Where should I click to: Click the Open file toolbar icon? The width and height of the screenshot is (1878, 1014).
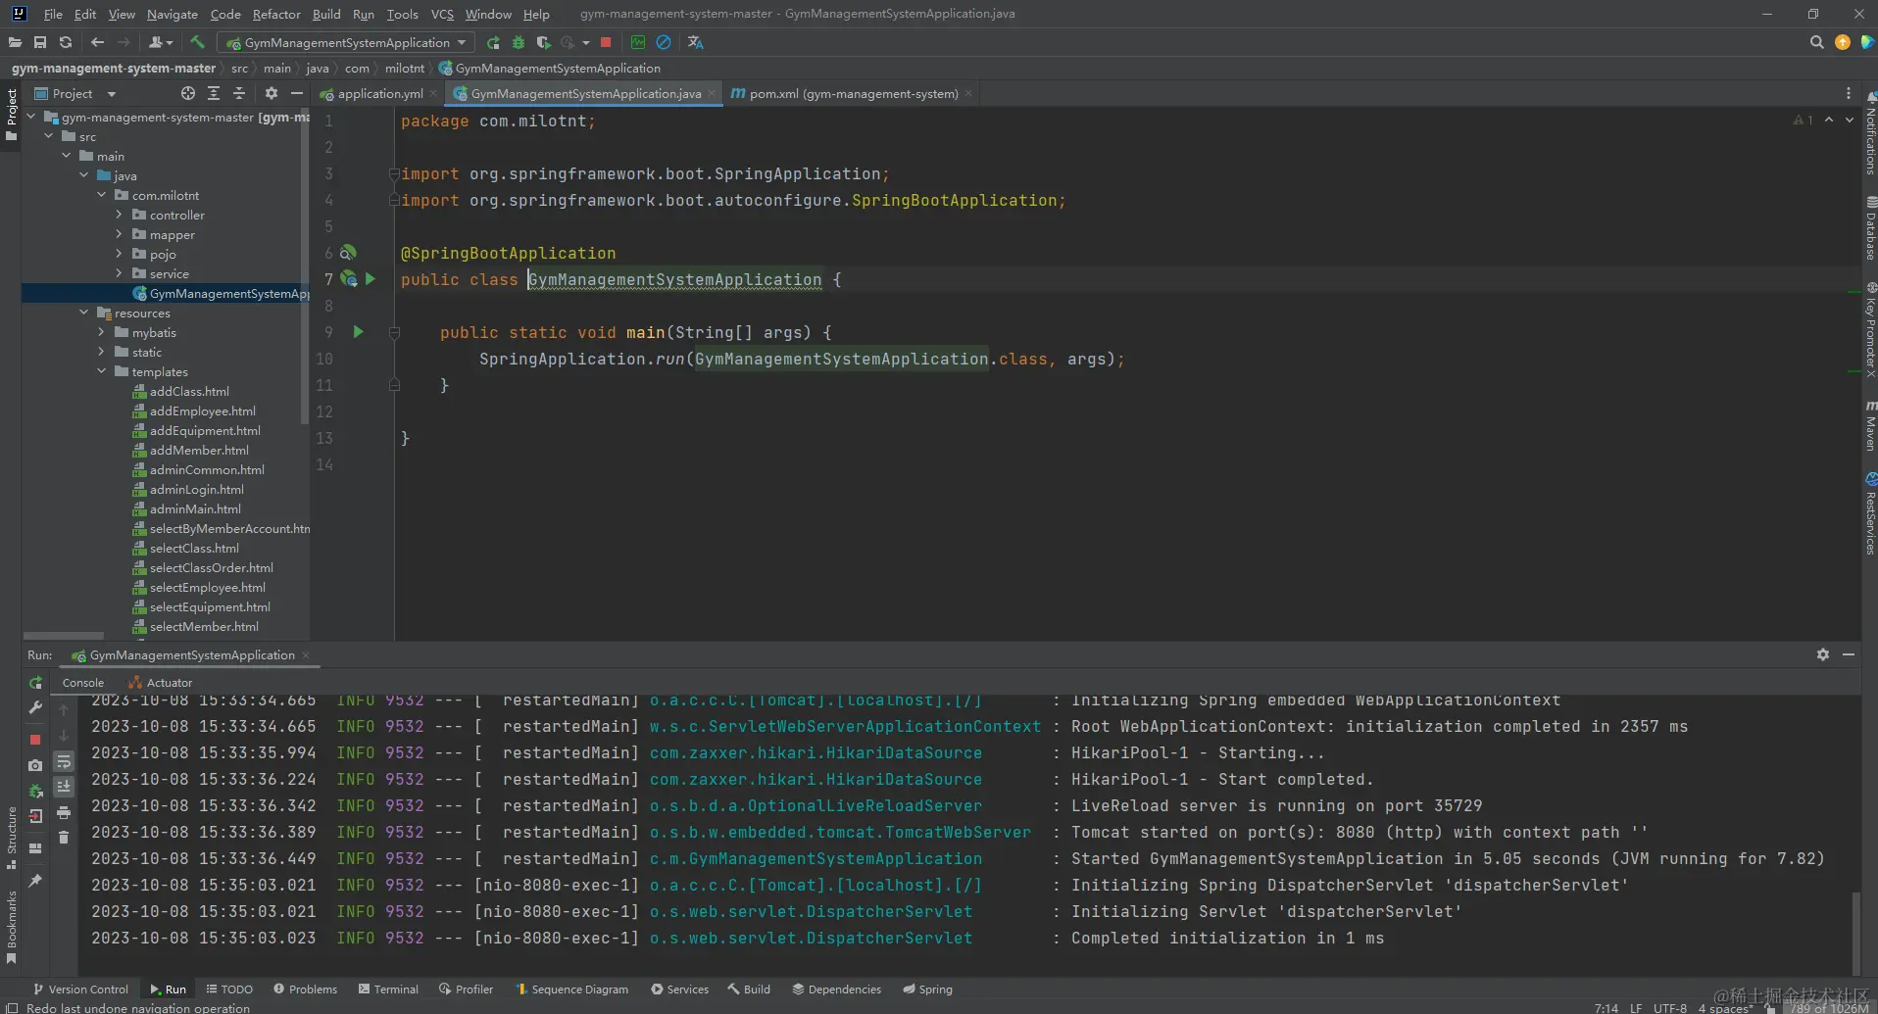point(15,42)
